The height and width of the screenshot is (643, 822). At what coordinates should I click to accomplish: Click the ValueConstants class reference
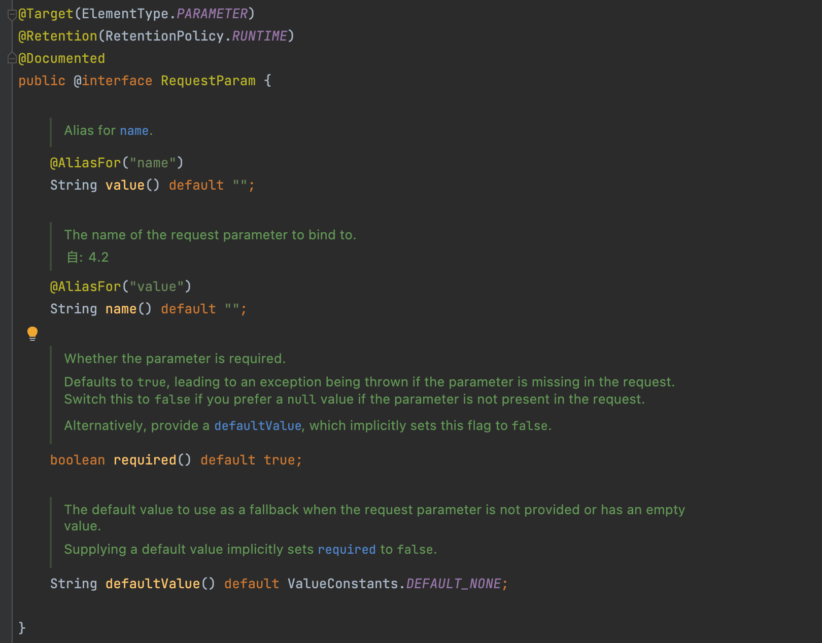click(x=342, y=584)
